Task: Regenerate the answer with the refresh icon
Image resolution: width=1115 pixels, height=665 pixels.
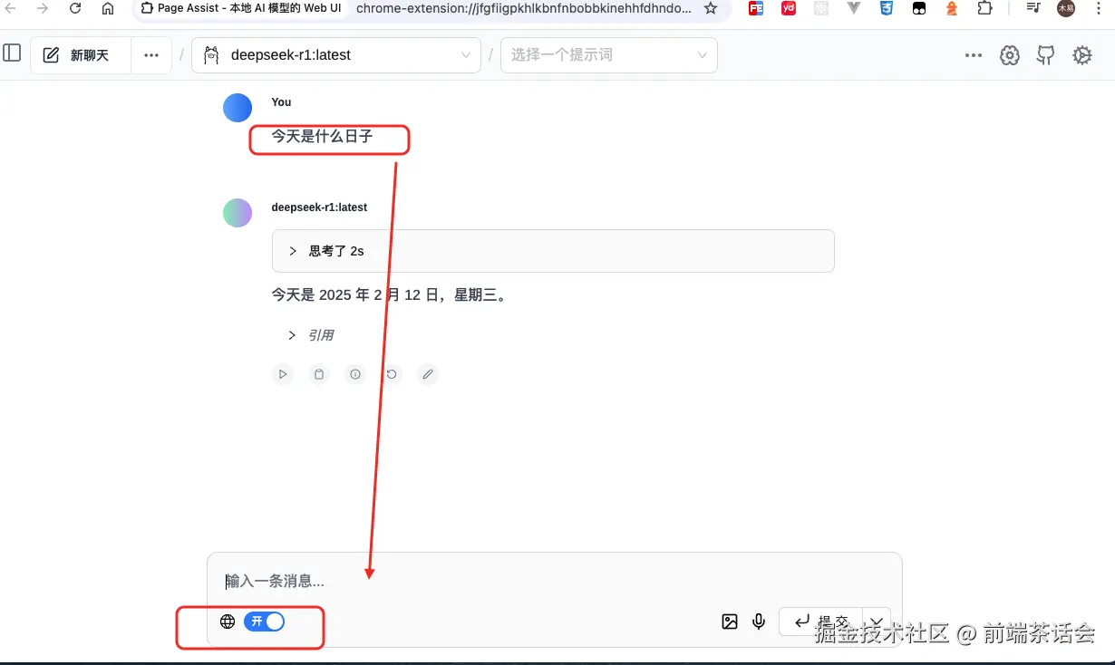Action: point(392,373)
